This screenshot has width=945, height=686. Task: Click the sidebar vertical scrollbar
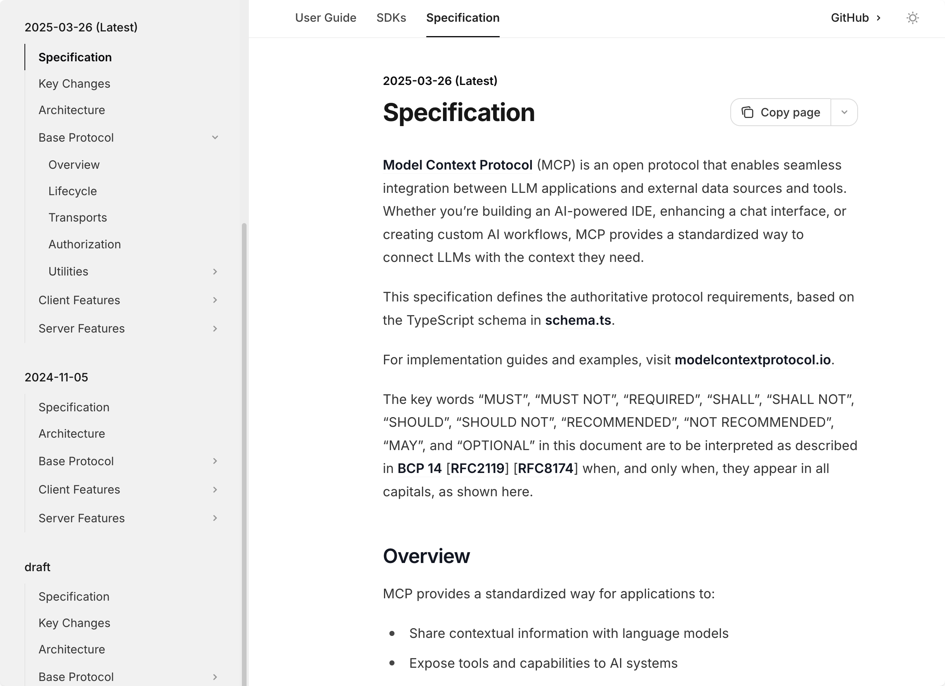[244, 416]
